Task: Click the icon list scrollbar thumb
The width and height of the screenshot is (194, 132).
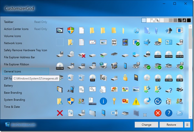Action: click(x=190, y=38)
